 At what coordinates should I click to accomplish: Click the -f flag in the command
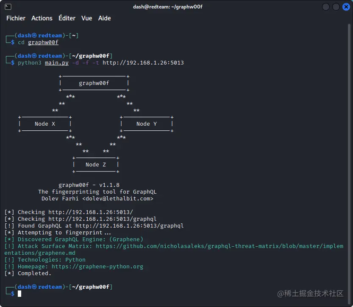pyautogui.click(x=86, y=63)
